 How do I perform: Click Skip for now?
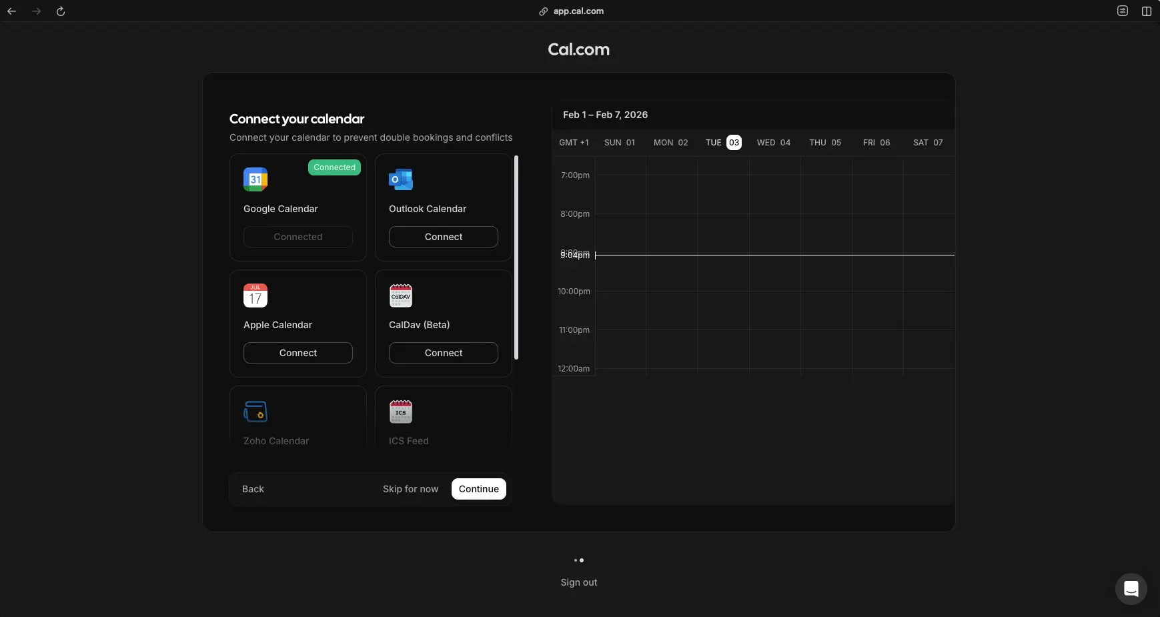coord(410,489)
